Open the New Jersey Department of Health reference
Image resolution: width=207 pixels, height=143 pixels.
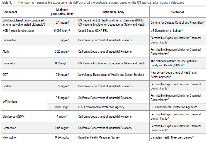pos(173,75)
